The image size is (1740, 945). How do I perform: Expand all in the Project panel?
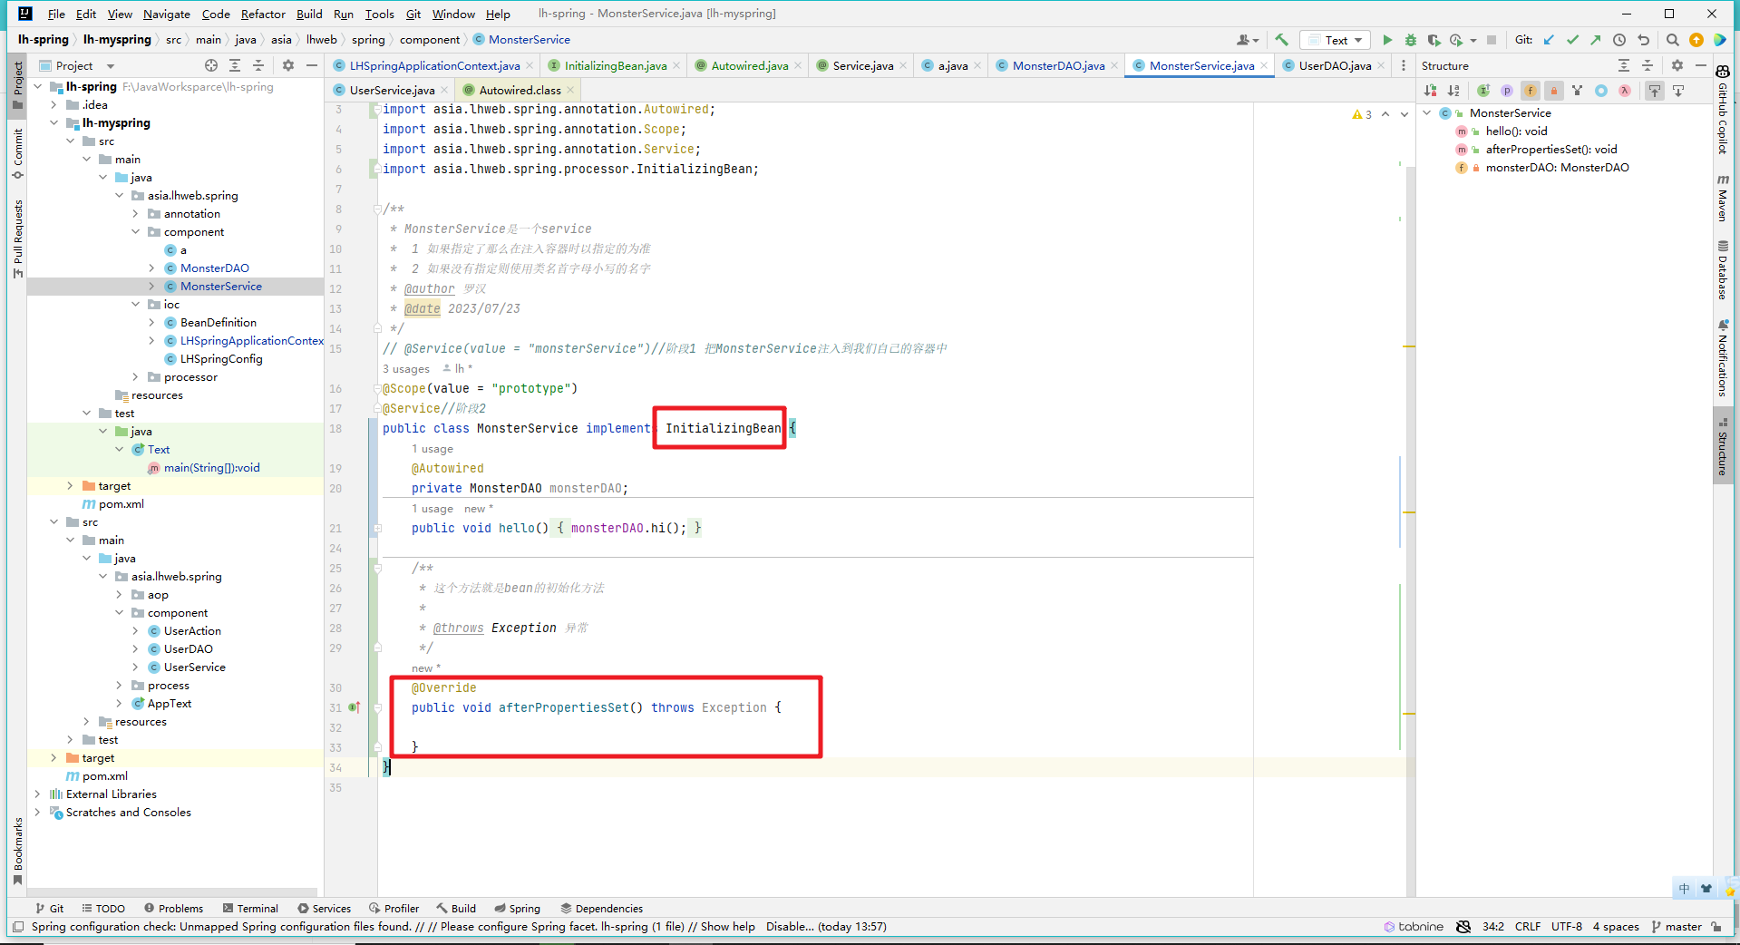(x=235, y=65)
